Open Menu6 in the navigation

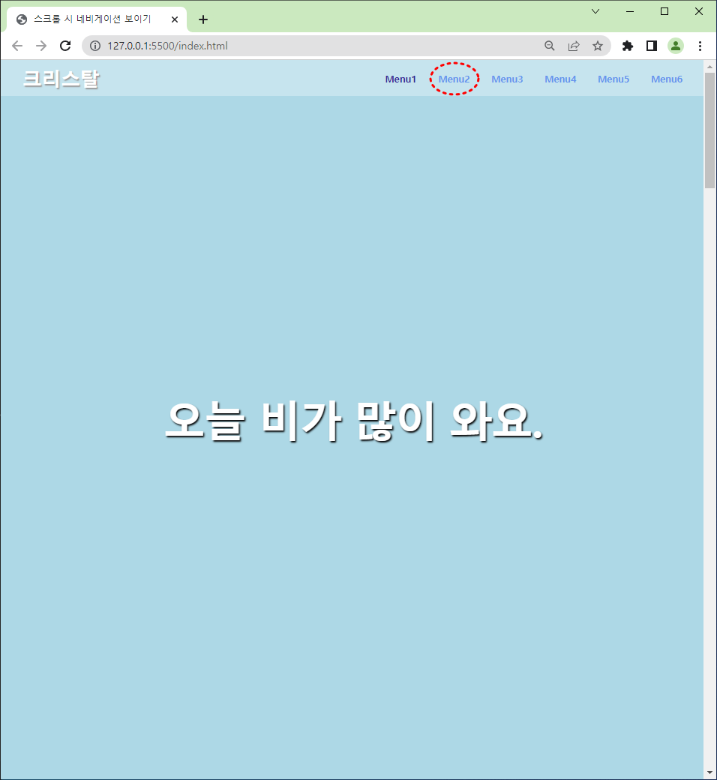[x=667, y=79]
